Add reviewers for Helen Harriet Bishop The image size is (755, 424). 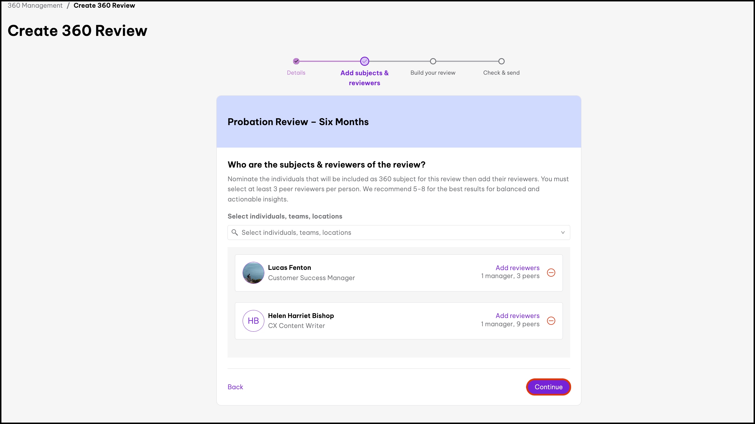(x=517, y=316)
